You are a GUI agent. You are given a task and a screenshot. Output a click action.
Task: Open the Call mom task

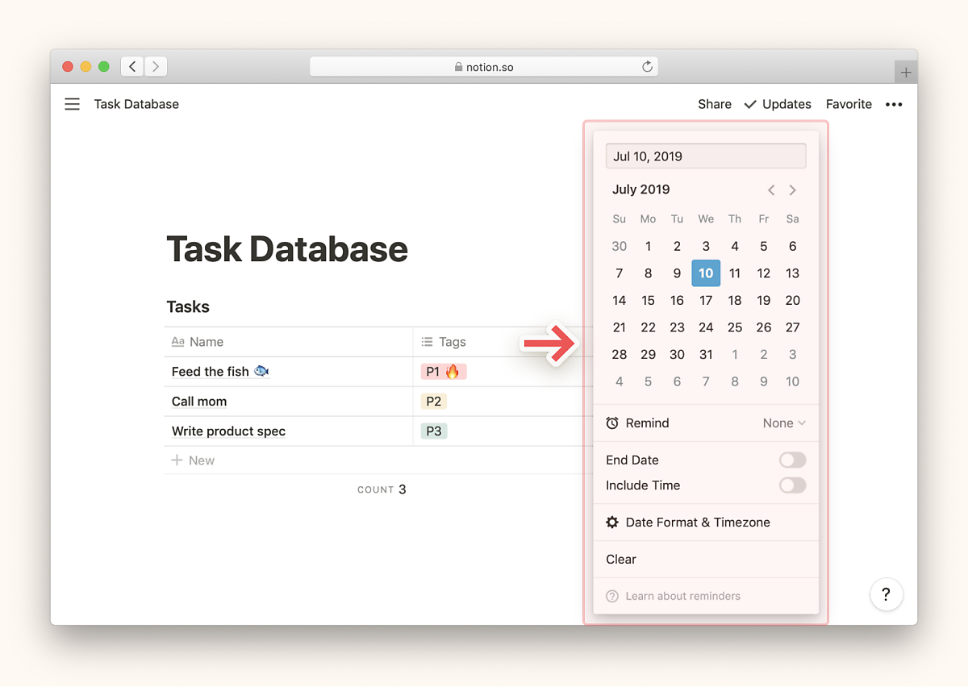[x=199, y=402]
